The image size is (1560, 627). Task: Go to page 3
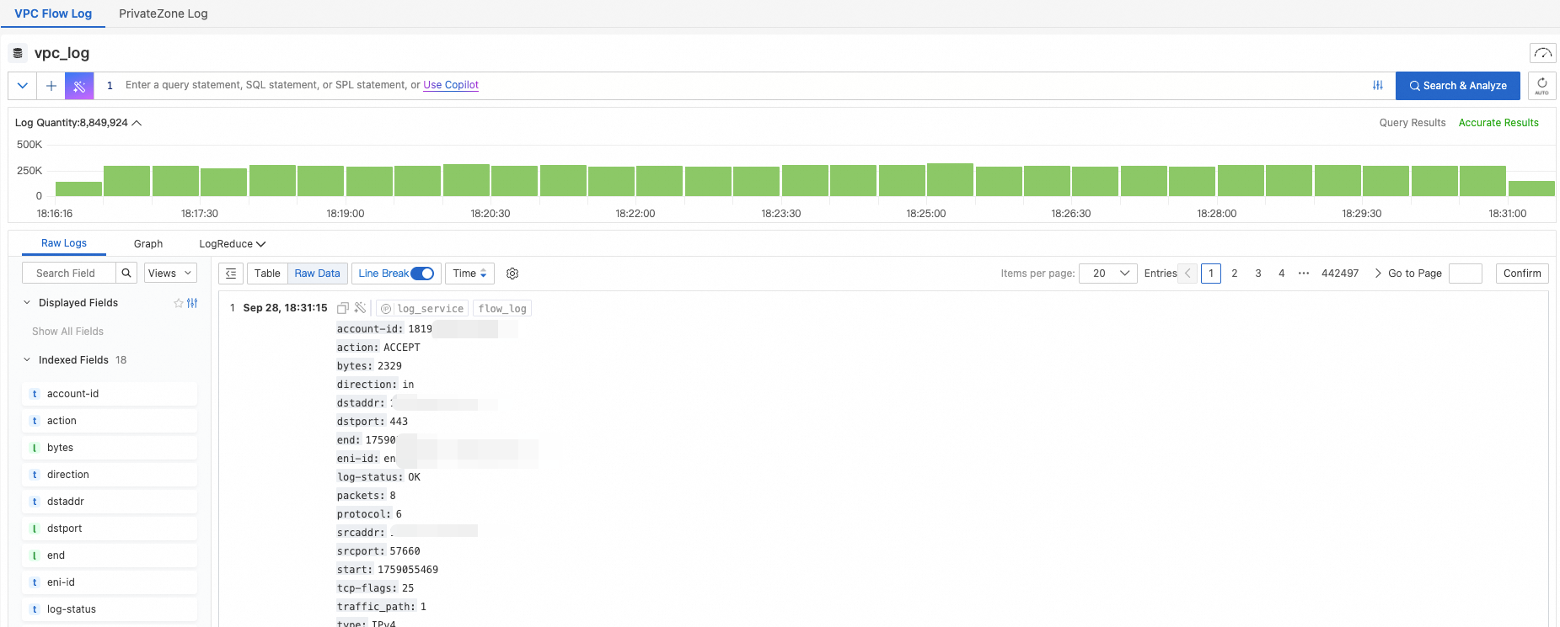coord(1258,274)
